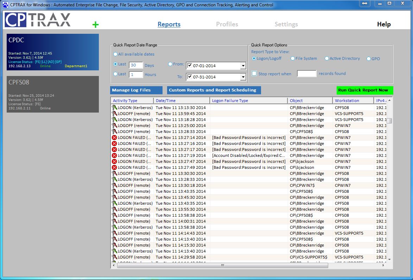The height and width of the screenshot is (280, 413).
Task: Click the CPTRAX logo in the header
Action: click(38, 20)
